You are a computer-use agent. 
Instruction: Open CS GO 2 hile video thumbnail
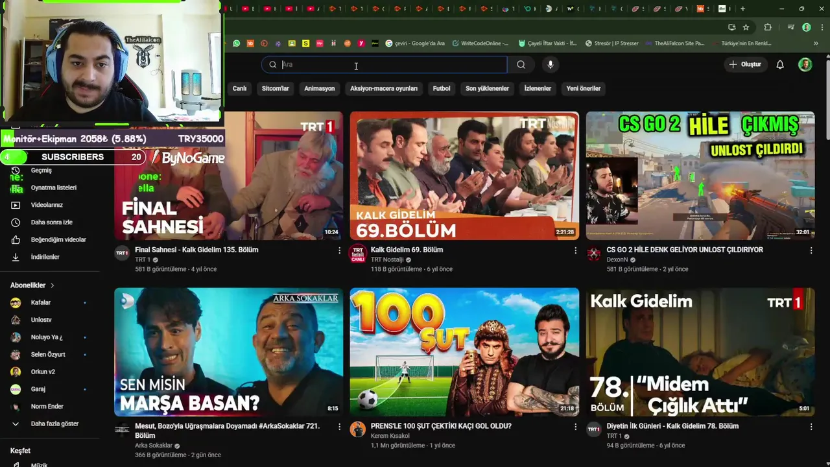coord(700,175)
